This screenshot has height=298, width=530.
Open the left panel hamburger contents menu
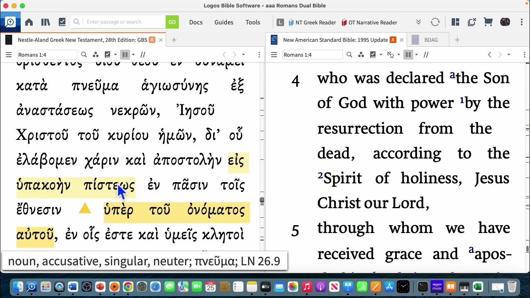[x=8, y=55]
